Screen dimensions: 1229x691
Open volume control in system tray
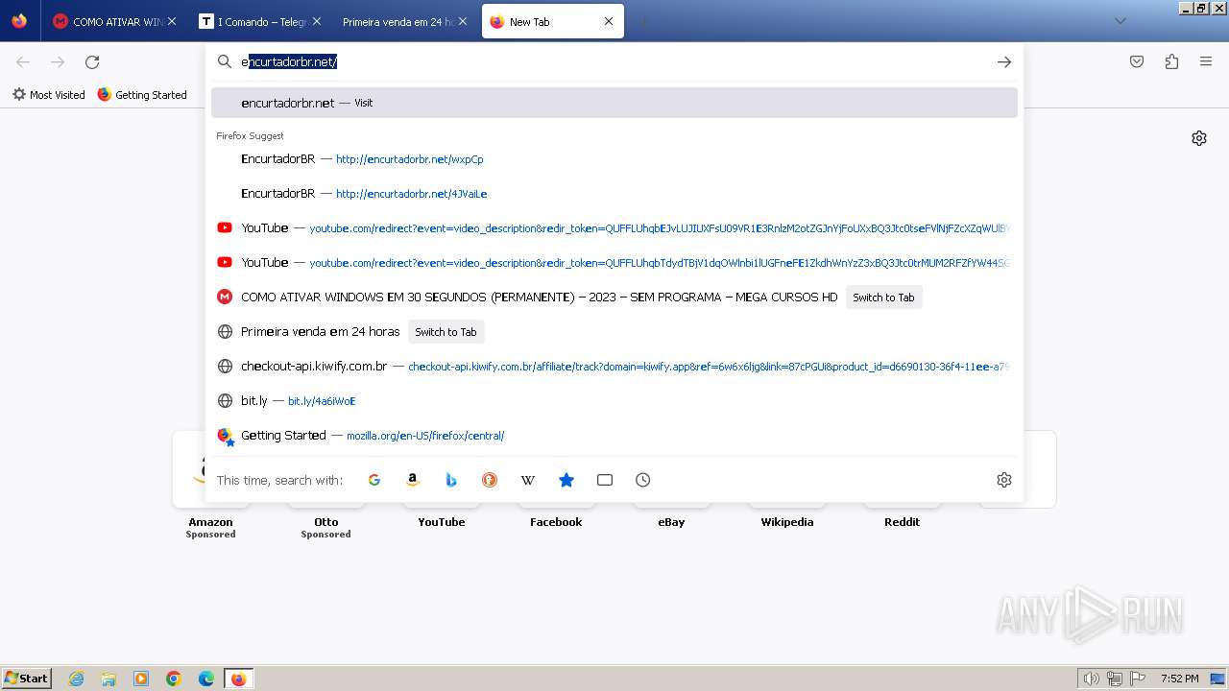click(x=1092, y=679)
